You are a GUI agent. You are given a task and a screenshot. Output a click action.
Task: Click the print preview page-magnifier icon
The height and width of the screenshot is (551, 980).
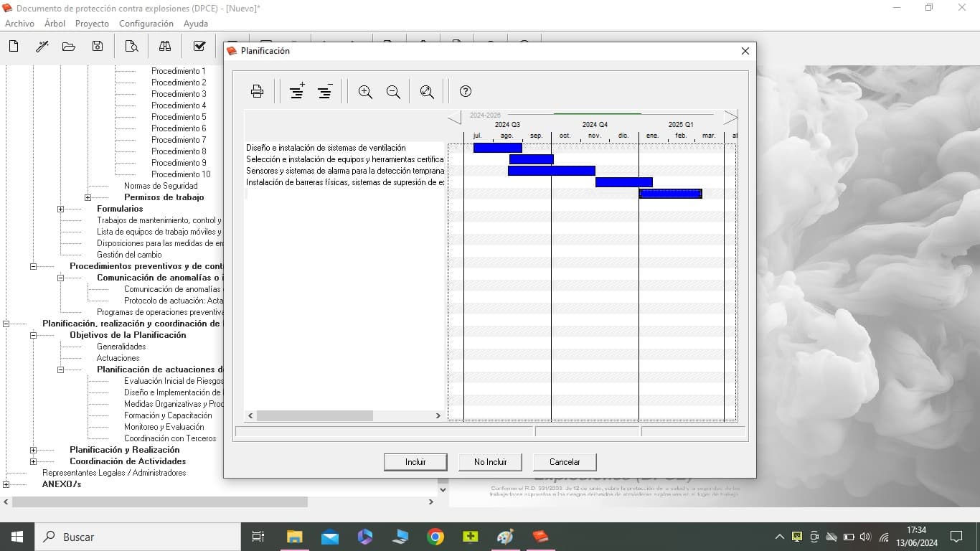pos(131,47)
